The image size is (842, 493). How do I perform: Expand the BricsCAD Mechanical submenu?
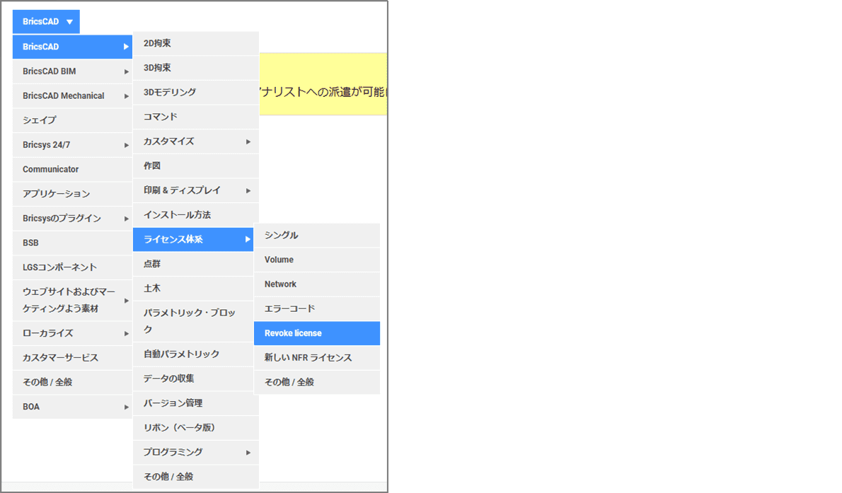coord(71,95)
